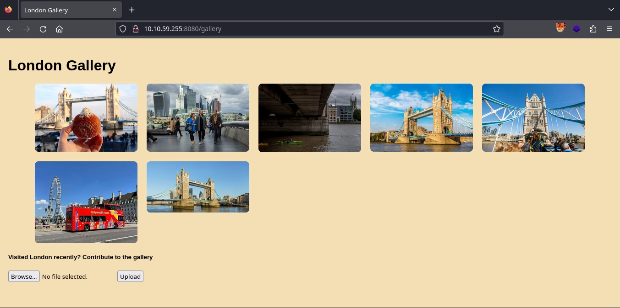Go to the Firefox home page
The width and height of the screenshot is (620, 308).
[x=59, y=29]
